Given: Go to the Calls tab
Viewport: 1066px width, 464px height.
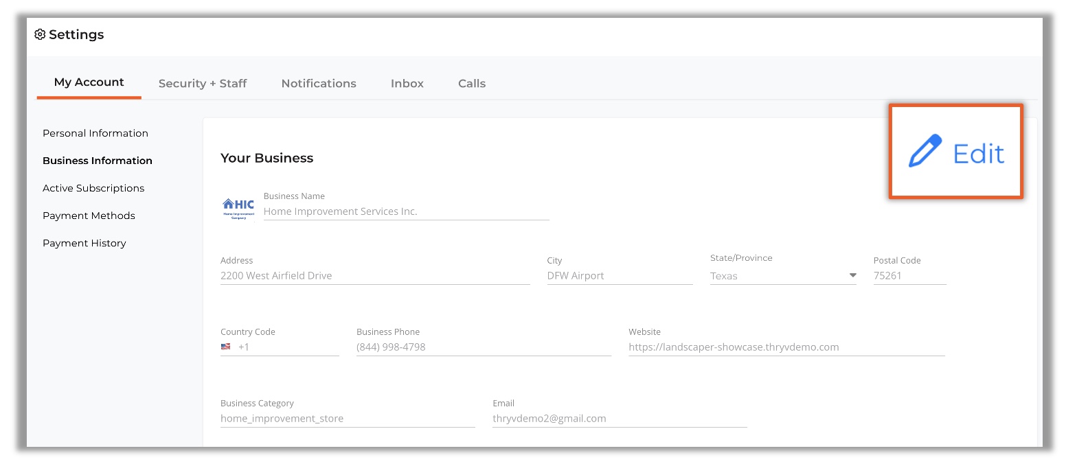Looking at the screenshot, I should pyautogui.click(x=472, y=83).
